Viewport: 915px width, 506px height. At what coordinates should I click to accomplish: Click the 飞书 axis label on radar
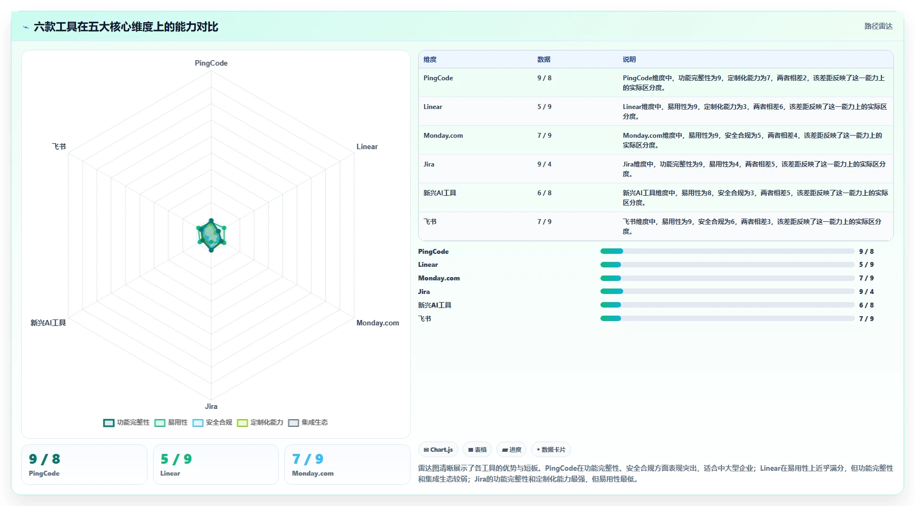click(59, 147)
